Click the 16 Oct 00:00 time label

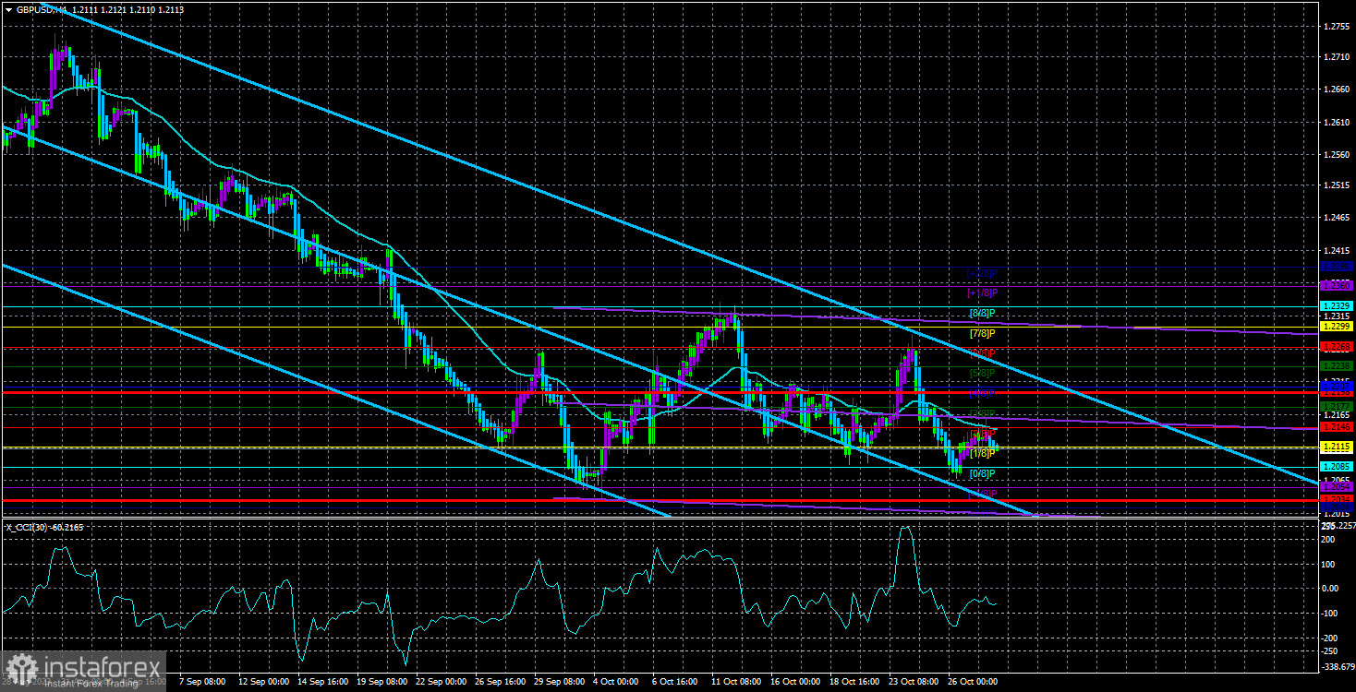click(795, 682)
